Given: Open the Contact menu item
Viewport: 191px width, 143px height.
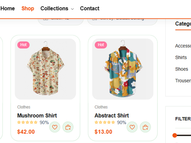Looking at the screenshot, I should coord(89,8).
